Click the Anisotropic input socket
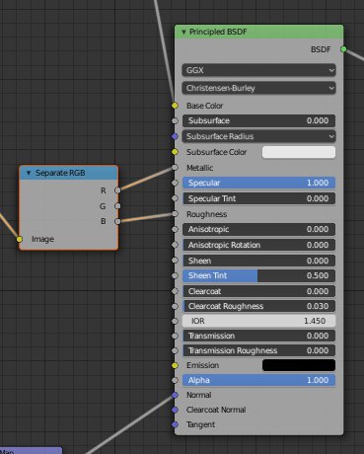The height and width of the screenshot is (454, 364). (175, 229)
